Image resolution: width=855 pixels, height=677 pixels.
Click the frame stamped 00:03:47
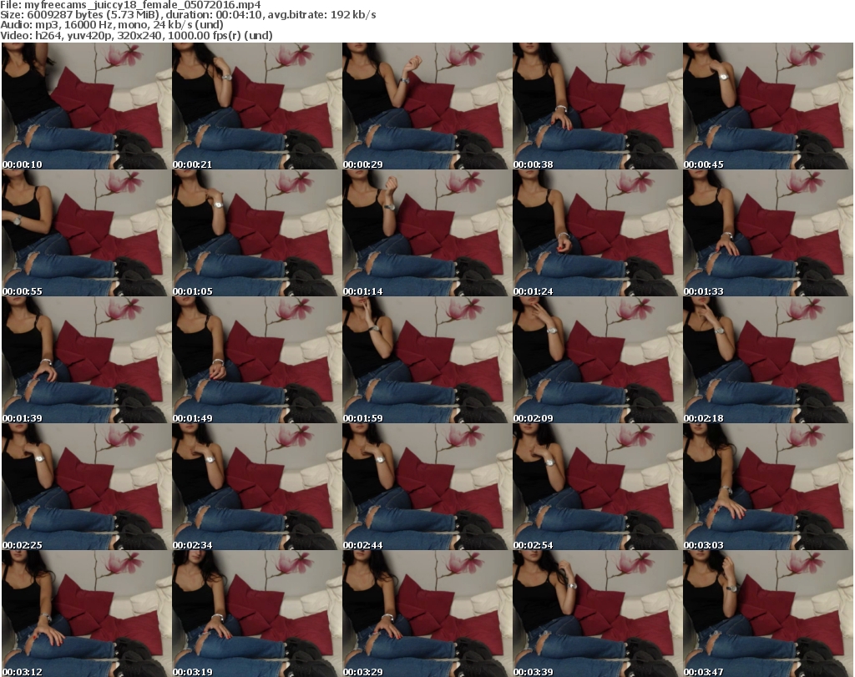(x=768, y=614)
